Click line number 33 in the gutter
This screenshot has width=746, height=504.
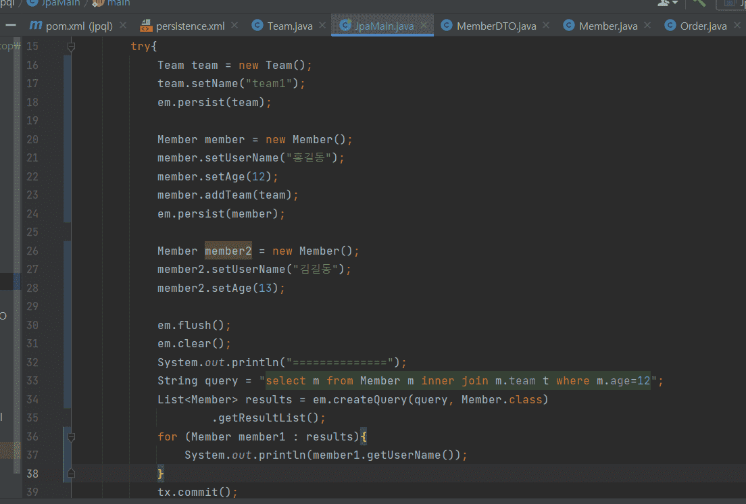(32, 381)
